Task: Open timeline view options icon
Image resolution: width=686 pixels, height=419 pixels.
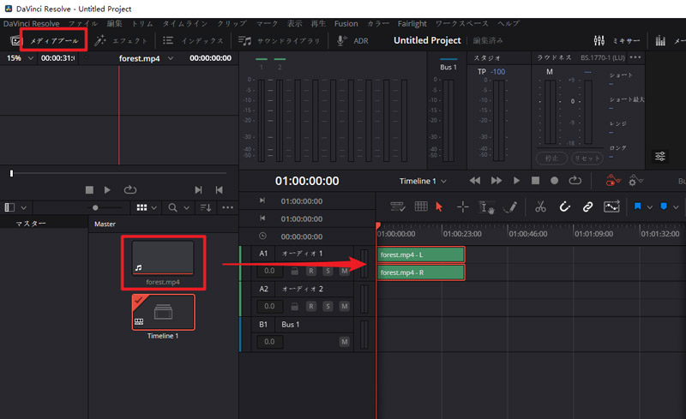Action: [x=397, y=207]
